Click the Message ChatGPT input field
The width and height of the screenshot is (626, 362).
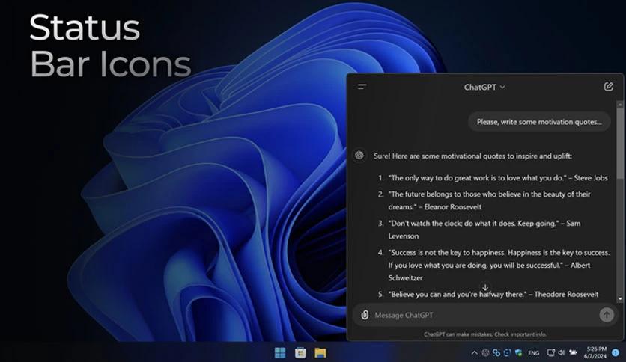(484, 315)
